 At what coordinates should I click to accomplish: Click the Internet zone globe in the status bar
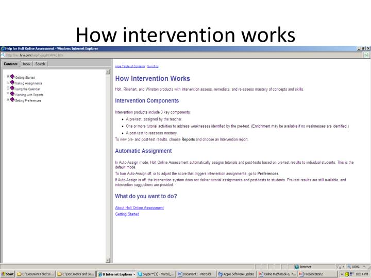[x=297, y=267]
